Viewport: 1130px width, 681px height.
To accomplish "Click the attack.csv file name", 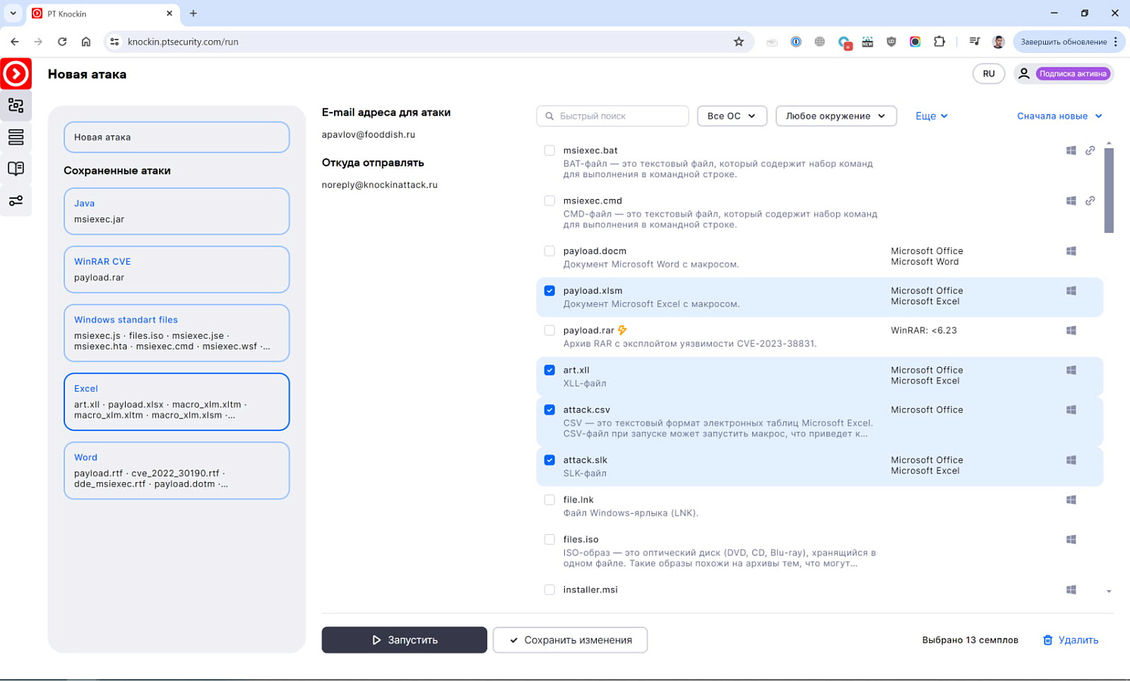I will [586, 409].
